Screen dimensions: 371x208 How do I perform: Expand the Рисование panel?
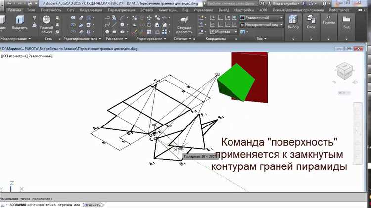116,39
